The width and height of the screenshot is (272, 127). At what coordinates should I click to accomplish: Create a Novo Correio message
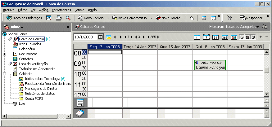tap(91, 18)
